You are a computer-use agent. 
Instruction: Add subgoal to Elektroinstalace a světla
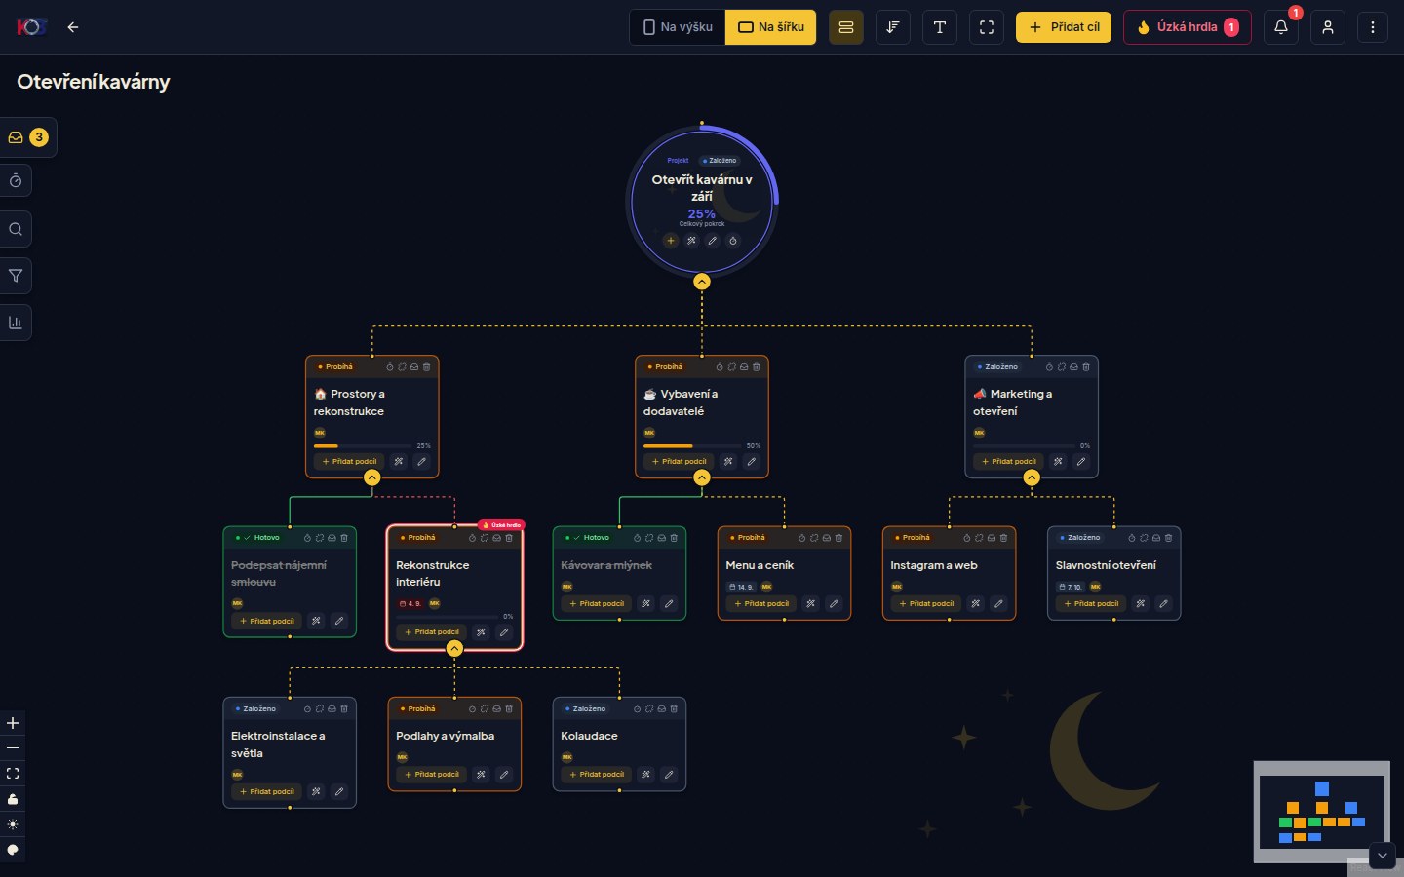click(267, 792)
